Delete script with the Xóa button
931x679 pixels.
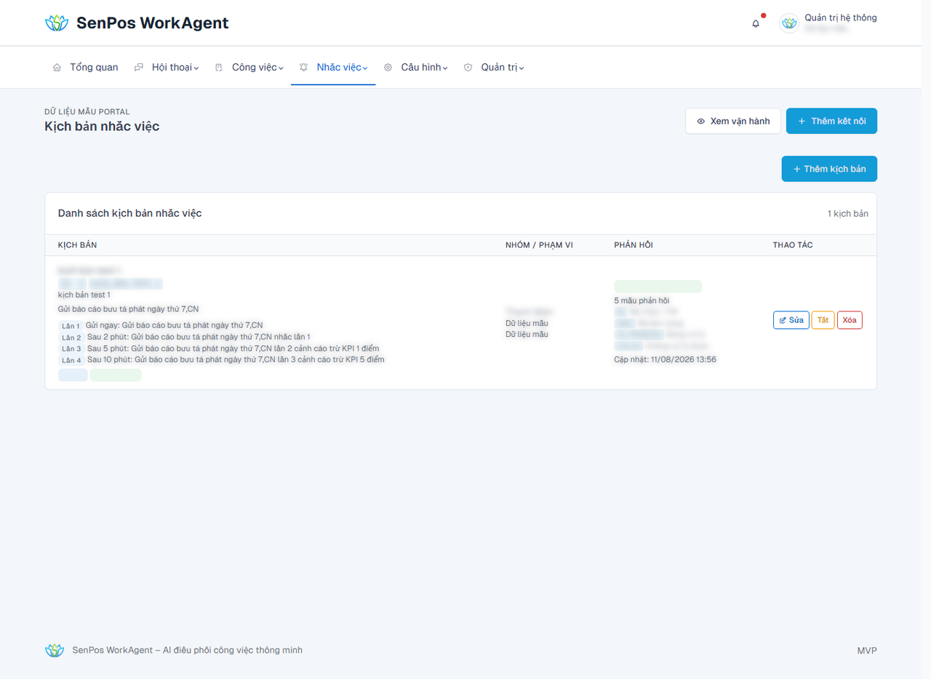(x=850, y=320)
